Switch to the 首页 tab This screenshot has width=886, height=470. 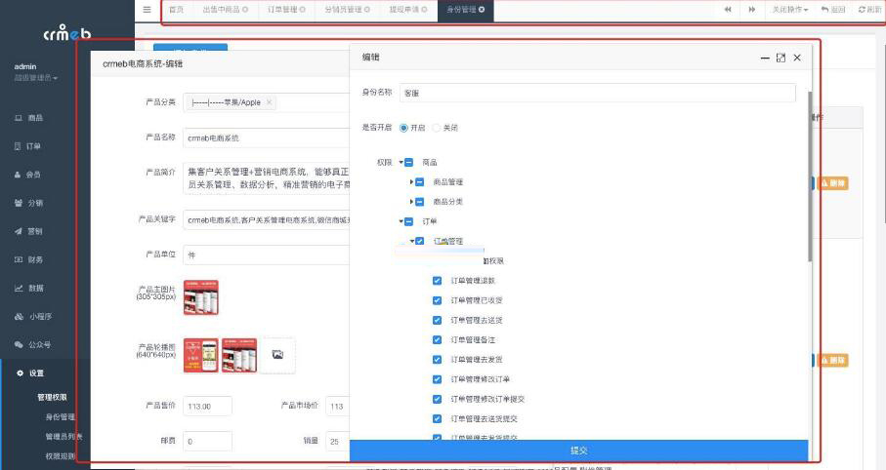pyautogui.click(x=176, y=10)
